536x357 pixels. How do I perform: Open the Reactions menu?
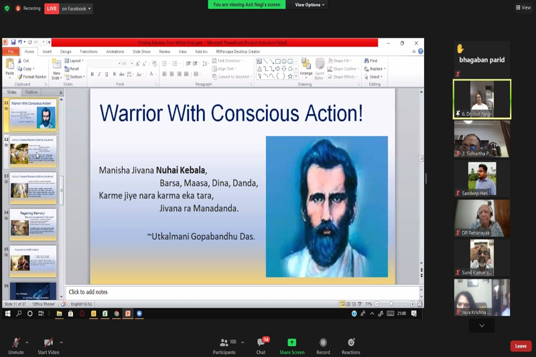(350, 344)
